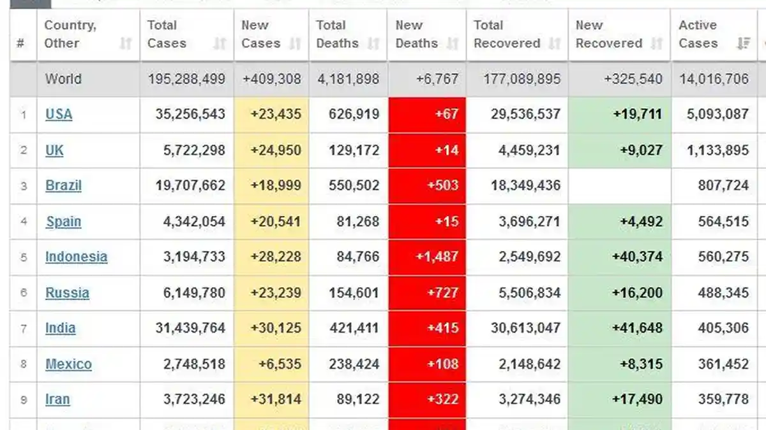Click Iran active cases 359,778
Screen dimensions: 766x430
click(724, 399)
